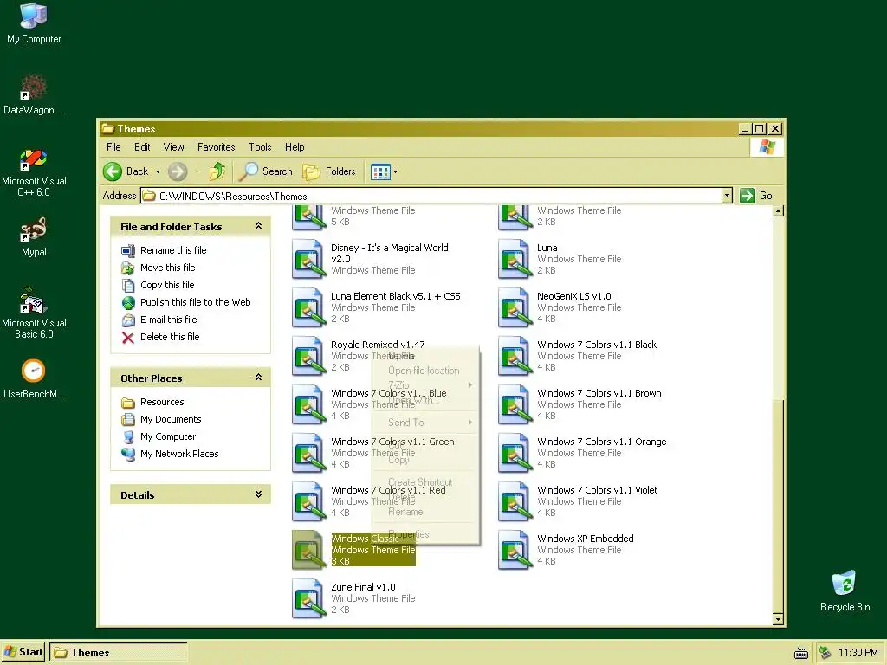This screenshot has width=887, height=665.
Task: Click the Up folder toolbar icon
Action: pos(217,171)
